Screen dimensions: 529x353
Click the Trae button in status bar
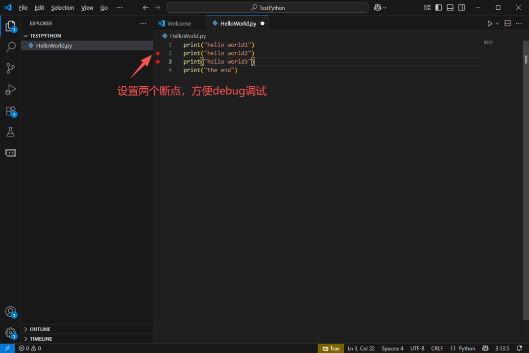[331, 348]
